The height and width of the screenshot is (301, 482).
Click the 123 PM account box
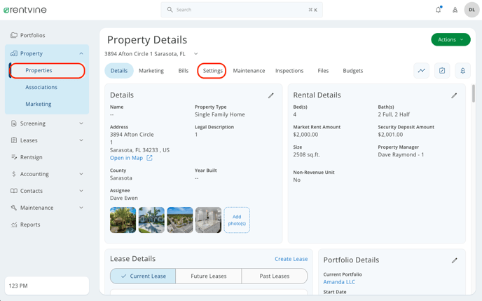47,286
